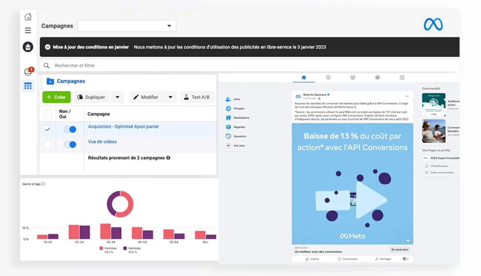Uncheck the Acquisition campaign checkbox
Viewport: 481px width, 276px height.
(47, 129)
